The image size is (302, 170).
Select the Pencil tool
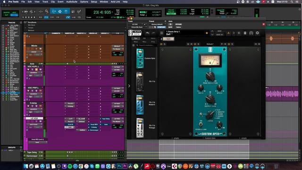79,11
